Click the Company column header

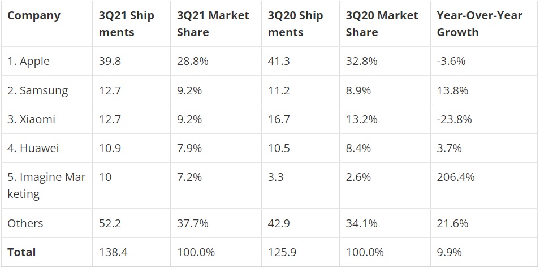[x=34, y=15]
